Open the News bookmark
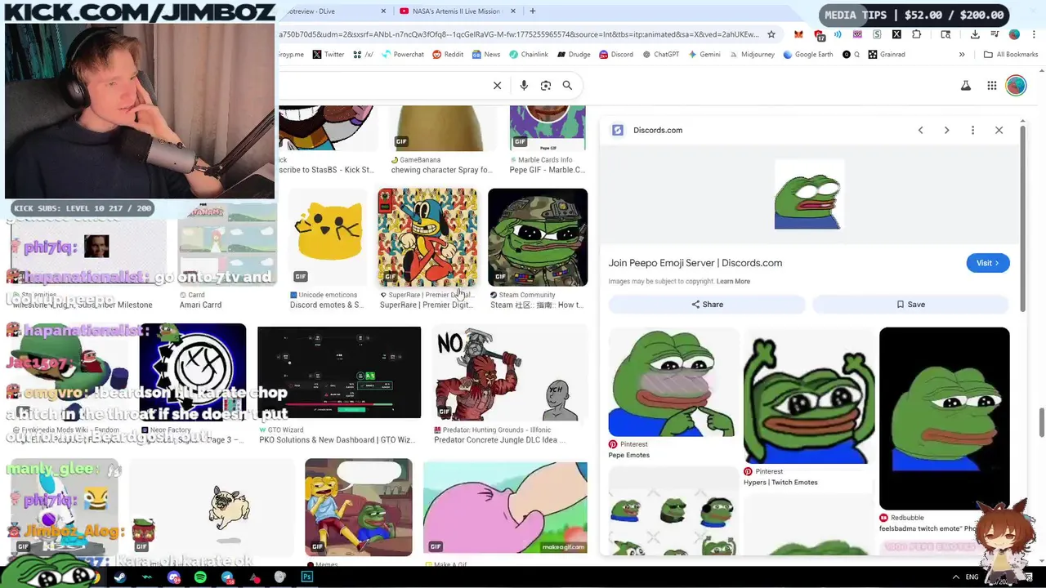Viewport: 1046px width, 588px height. [485, 55]
